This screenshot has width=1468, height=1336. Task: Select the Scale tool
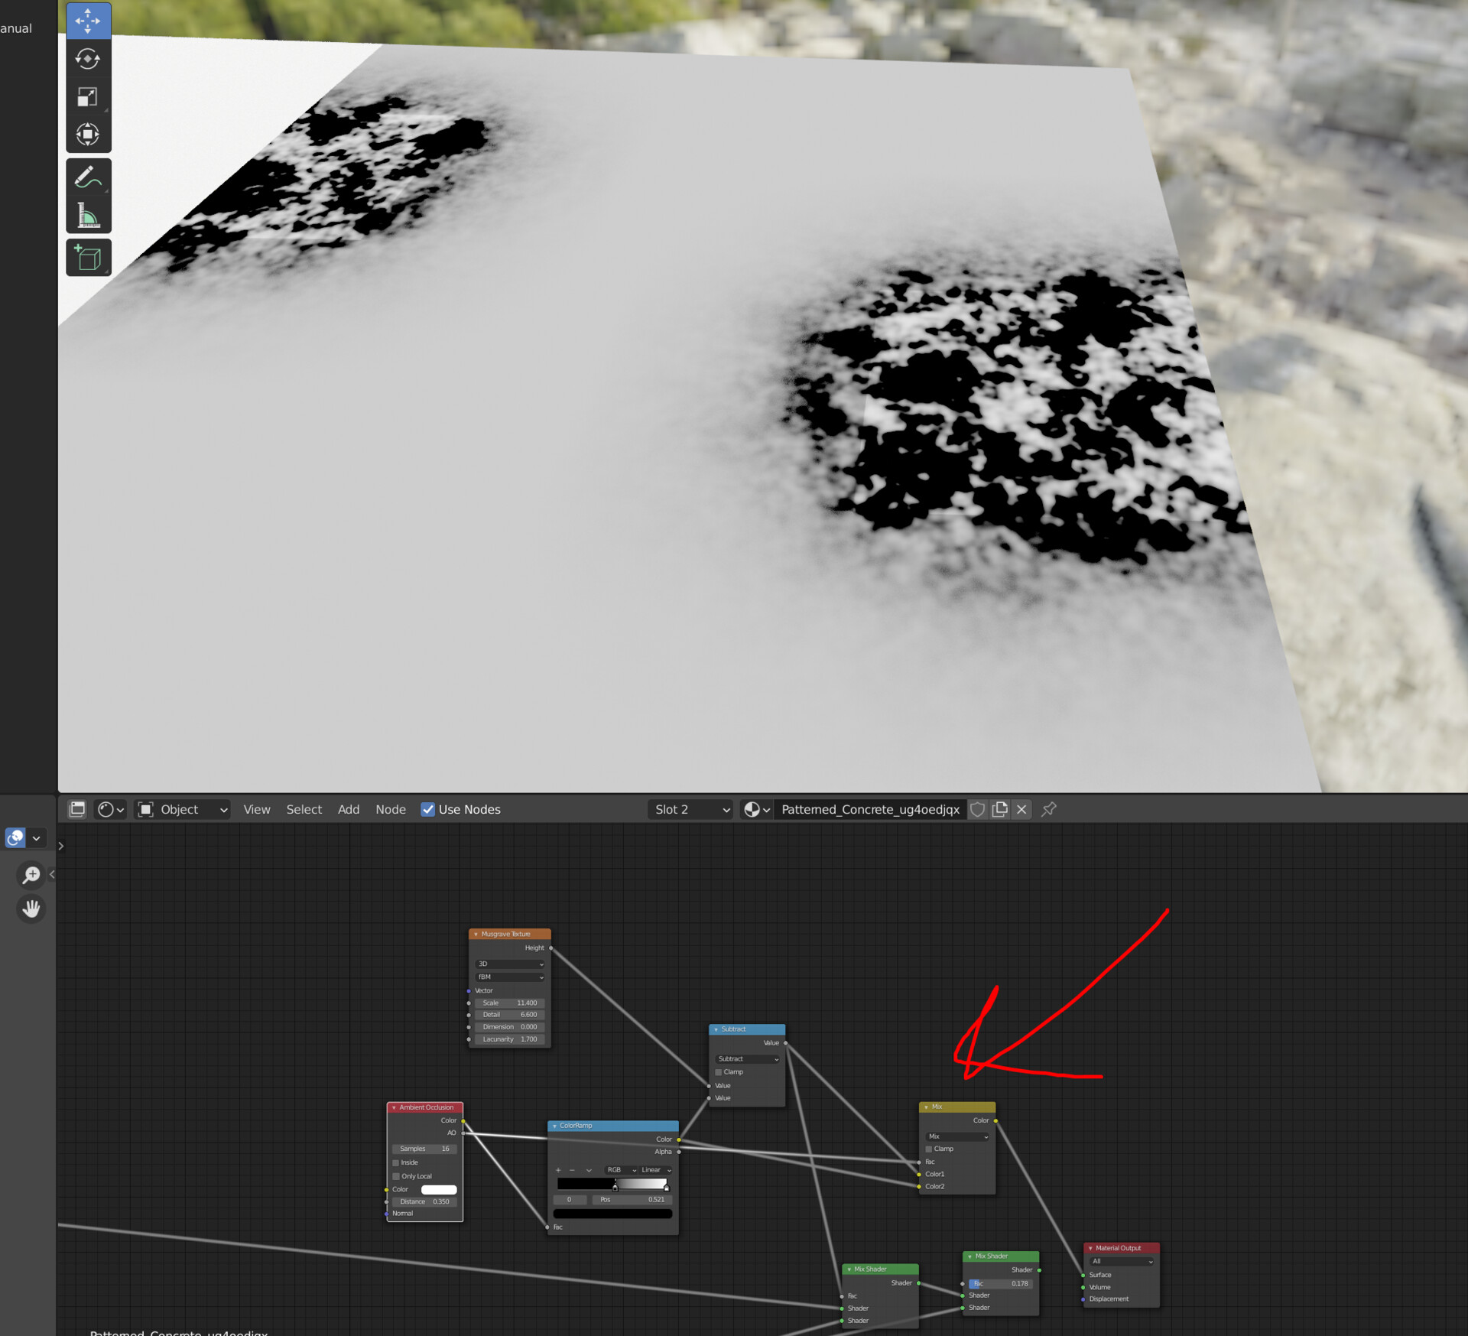point(89,96)
